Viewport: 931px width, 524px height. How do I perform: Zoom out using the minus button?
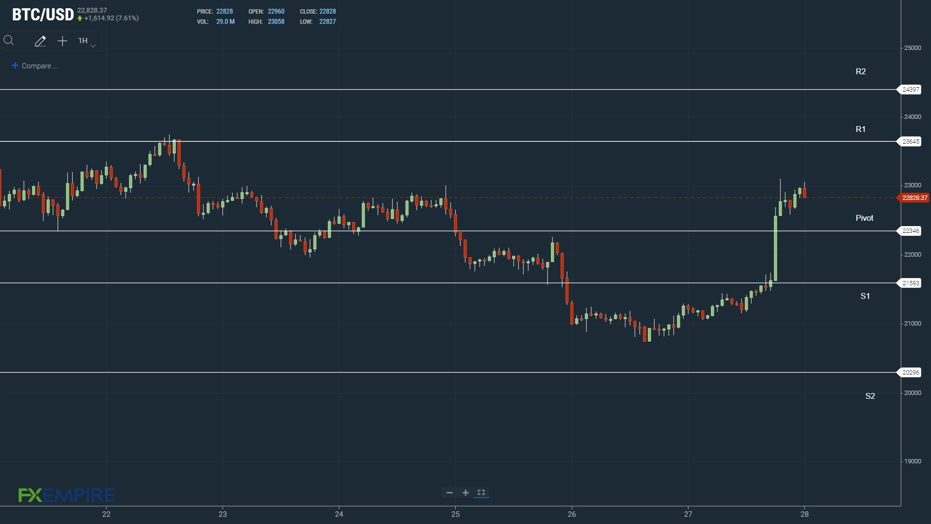449,493
